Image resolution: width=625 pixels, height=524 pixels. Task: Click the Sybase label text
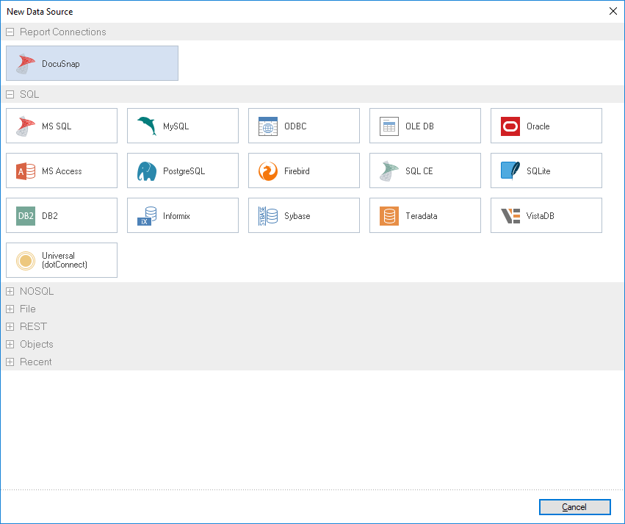click(297, 216)
